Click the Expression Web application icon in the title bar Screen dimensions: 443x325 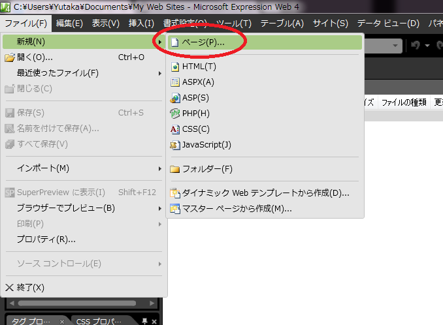tap(5, 7)
